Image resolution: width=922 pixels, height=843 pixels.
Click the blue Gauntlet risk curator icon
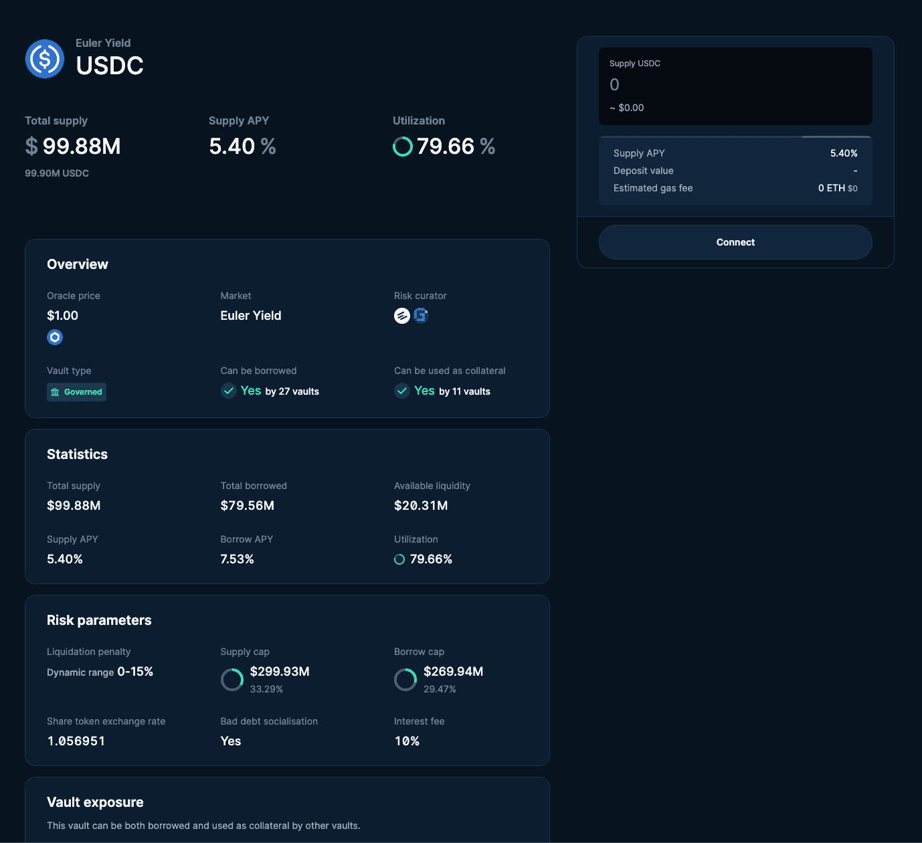pyautogui.click(x=421, y=315)
